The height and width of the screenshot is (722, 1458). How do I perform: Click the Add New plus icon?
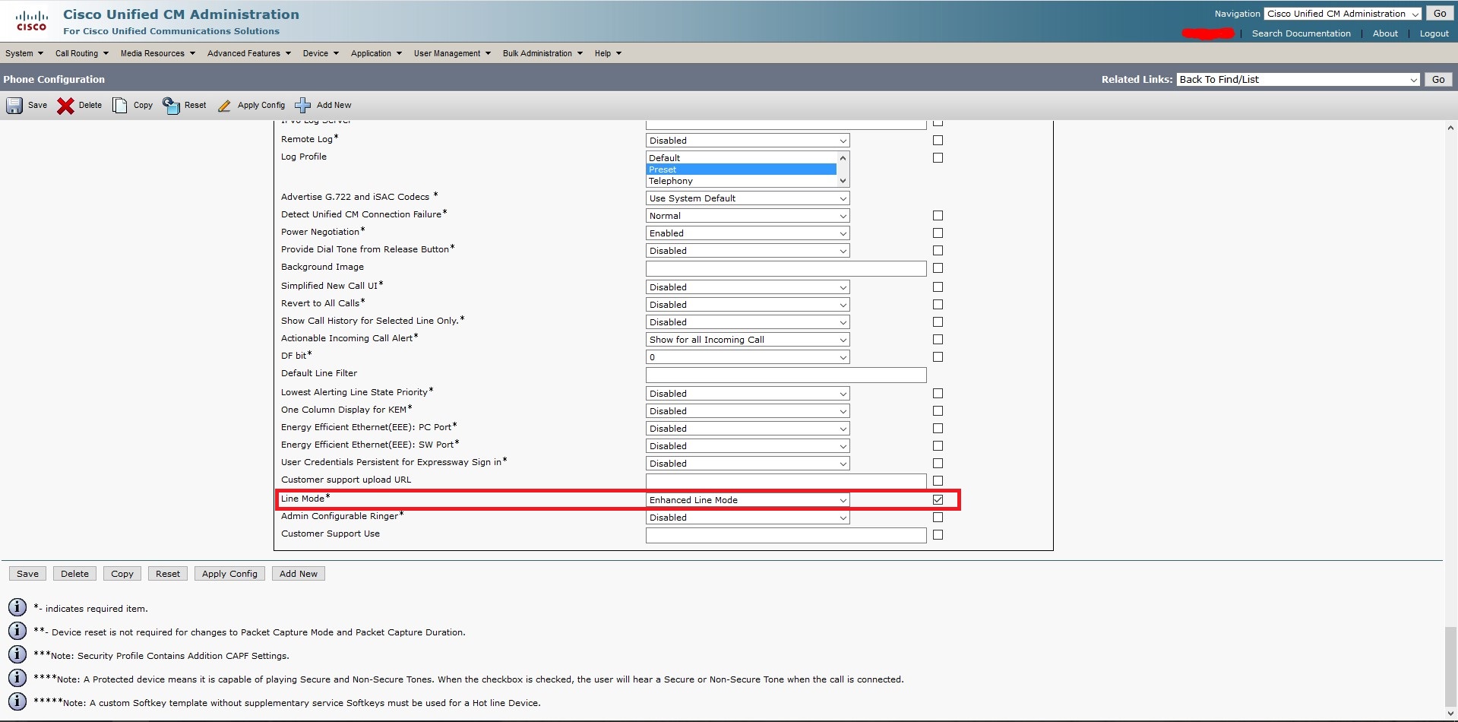click(303, 105)
